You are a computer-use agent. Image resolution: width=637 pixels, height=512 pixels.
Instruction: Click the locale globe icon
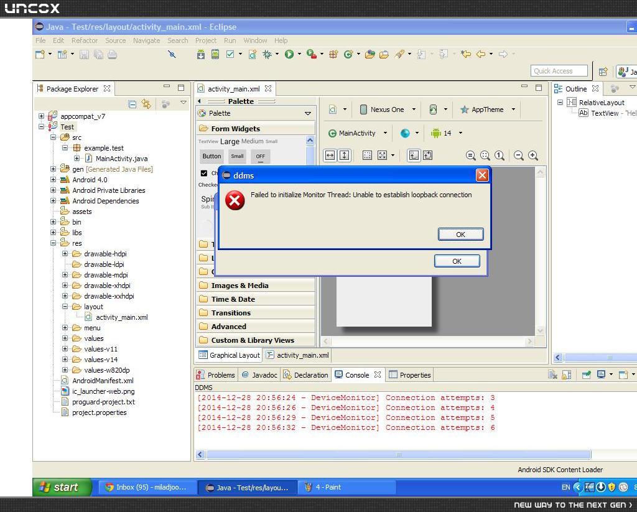click(x=405, y=133)
